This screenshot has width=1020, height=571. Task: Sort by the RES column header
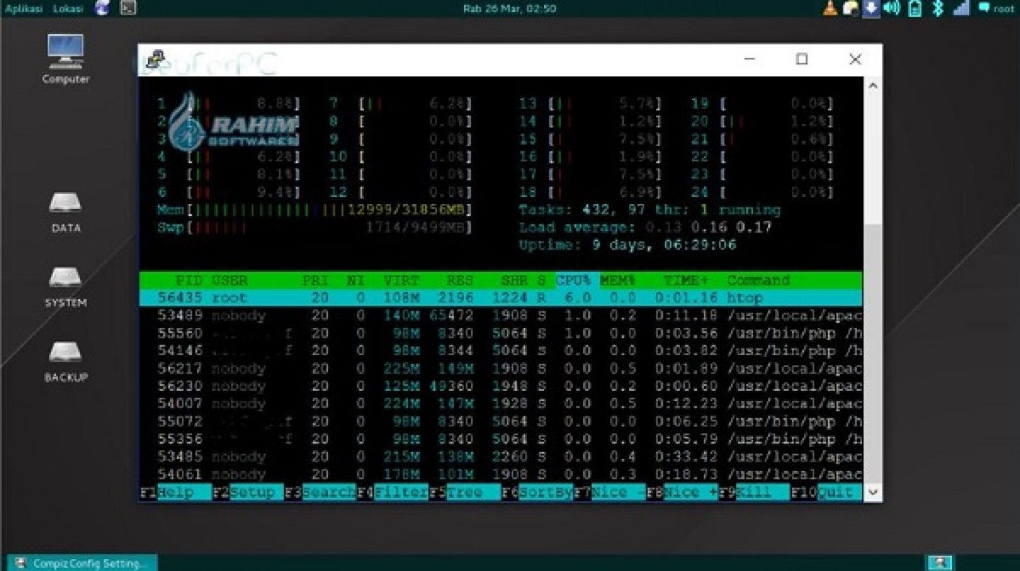click(x=460, y=280)
